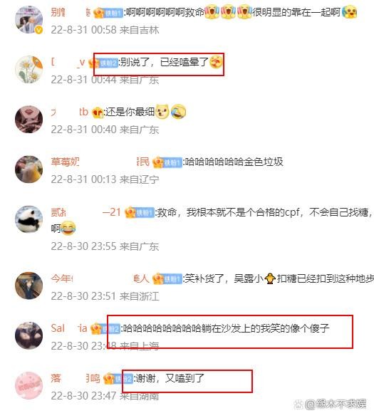Click the chick emoji in 吴露小 comment
374x418 pixels.
pos(270,278)
